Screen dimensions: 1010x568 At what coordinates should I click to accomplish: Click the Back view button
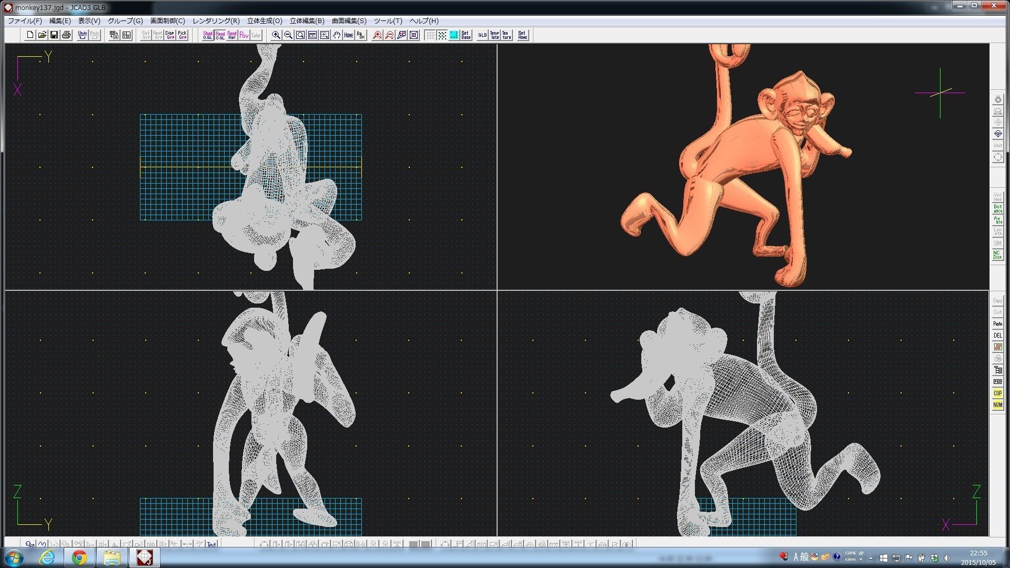(x=361, y=35)
